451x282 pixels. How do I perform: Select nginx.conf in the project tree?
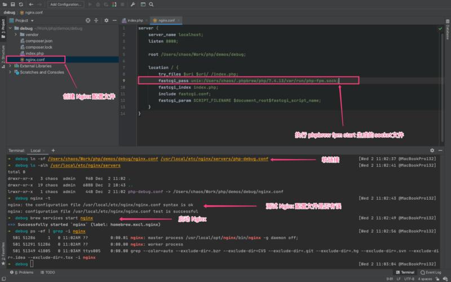pos(33,60)
